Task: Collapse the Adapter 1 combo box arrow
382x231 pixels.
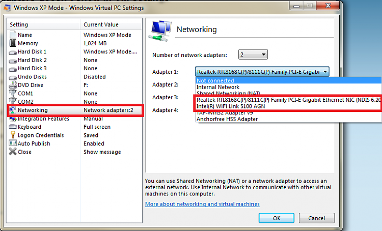Action: coord(325,72)
